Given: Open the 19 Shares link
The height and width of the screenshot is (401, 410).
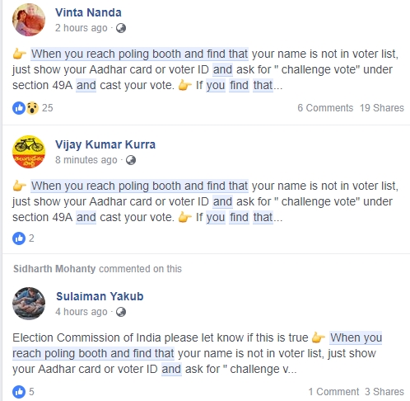Looking at the screenshot, I should 382,108.
